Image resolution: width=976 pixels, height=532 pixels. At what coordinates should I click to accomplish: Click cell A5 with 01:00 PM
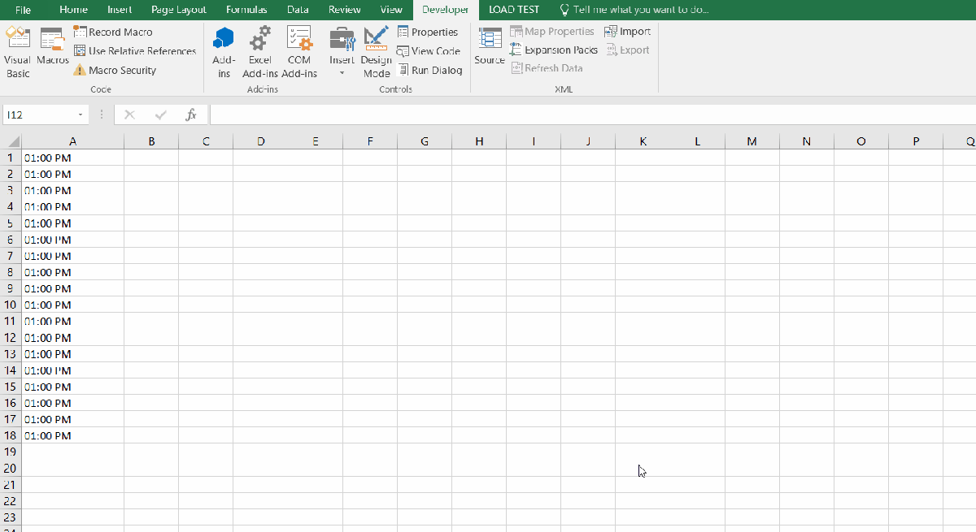click(x=73, y=223)
